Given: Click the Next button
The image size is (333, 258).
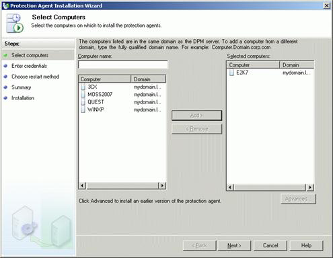Looking at the screenshot, I should click(x=234, y=245).
